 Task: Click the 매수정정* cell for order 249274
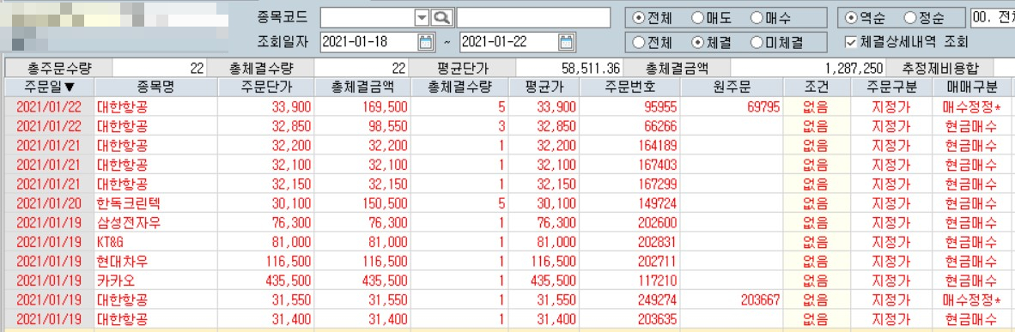pos(970,301)
